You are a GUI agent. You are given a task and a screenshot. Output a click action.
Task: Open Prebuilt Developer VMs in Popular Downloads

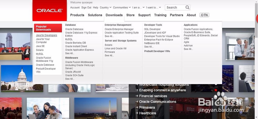point(46,70)
